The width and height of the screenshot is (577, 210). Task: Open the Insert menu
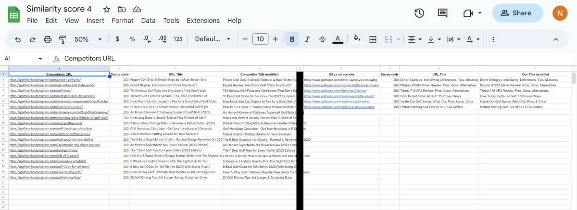(x=95, y=21)
